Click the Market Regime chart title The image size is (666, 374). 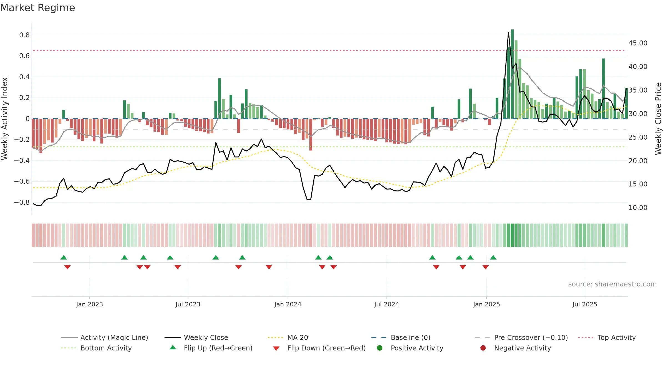pos(37,8)
